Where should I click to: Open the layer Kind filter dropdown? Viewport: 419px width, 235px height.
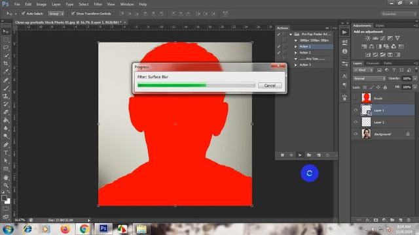pyautogui.click(x=363, y=70)
